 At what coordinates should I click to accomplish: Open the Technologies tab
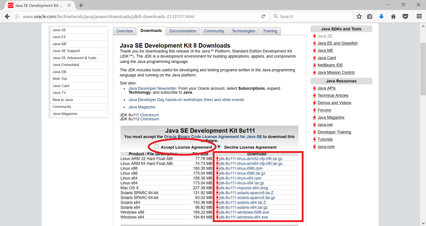[x=243, y=31]
